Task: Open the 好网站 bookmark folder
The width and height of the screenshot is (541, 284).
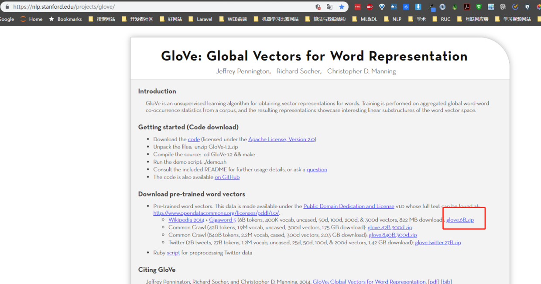Action: click(x=171, y=19)
